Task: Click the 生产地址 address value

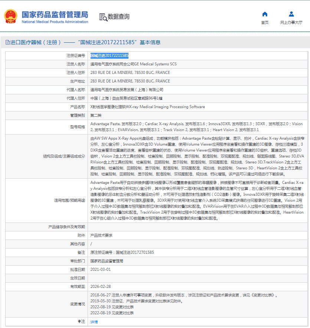Action: pyautogui.click(x=130, y=81)
